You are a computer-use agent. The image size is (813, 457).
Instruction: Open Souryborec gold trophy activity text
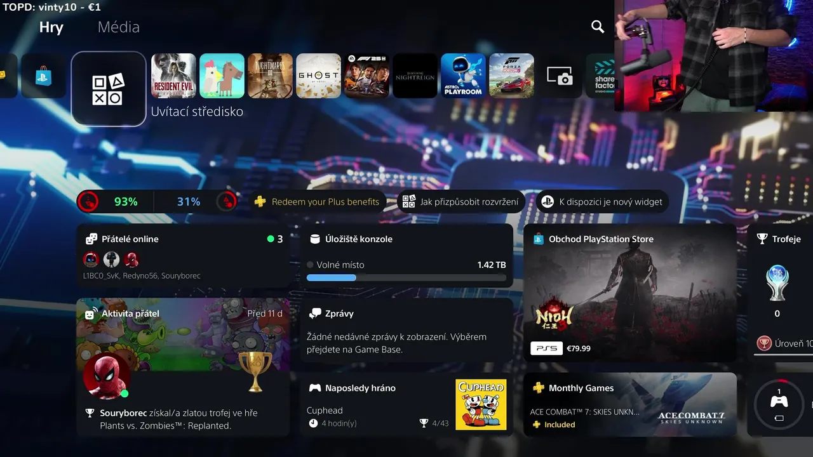pyautogui.click(x=178, y=419)
